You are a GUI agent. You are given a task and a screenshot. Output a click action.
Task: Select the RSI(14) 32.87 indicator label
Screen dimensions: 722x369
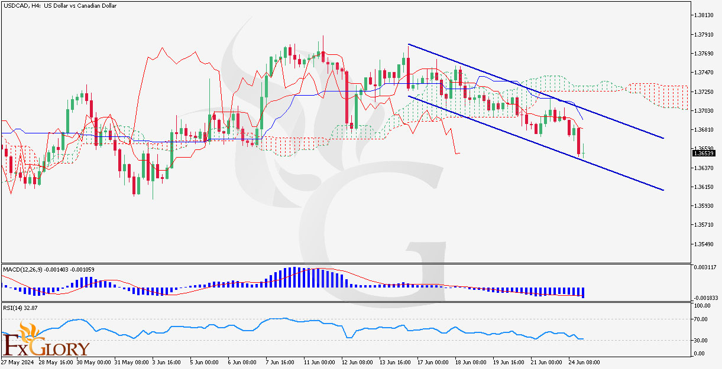[21, 308]
